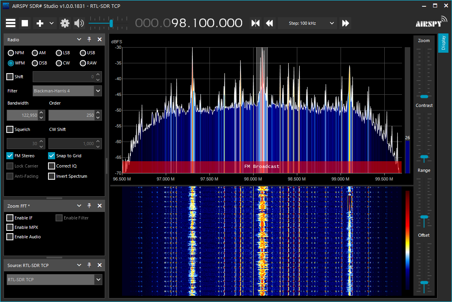The width and height of the screenshot is (452, 302).
Task: Open the hamburger menu
Action: (x=10, y=23)
